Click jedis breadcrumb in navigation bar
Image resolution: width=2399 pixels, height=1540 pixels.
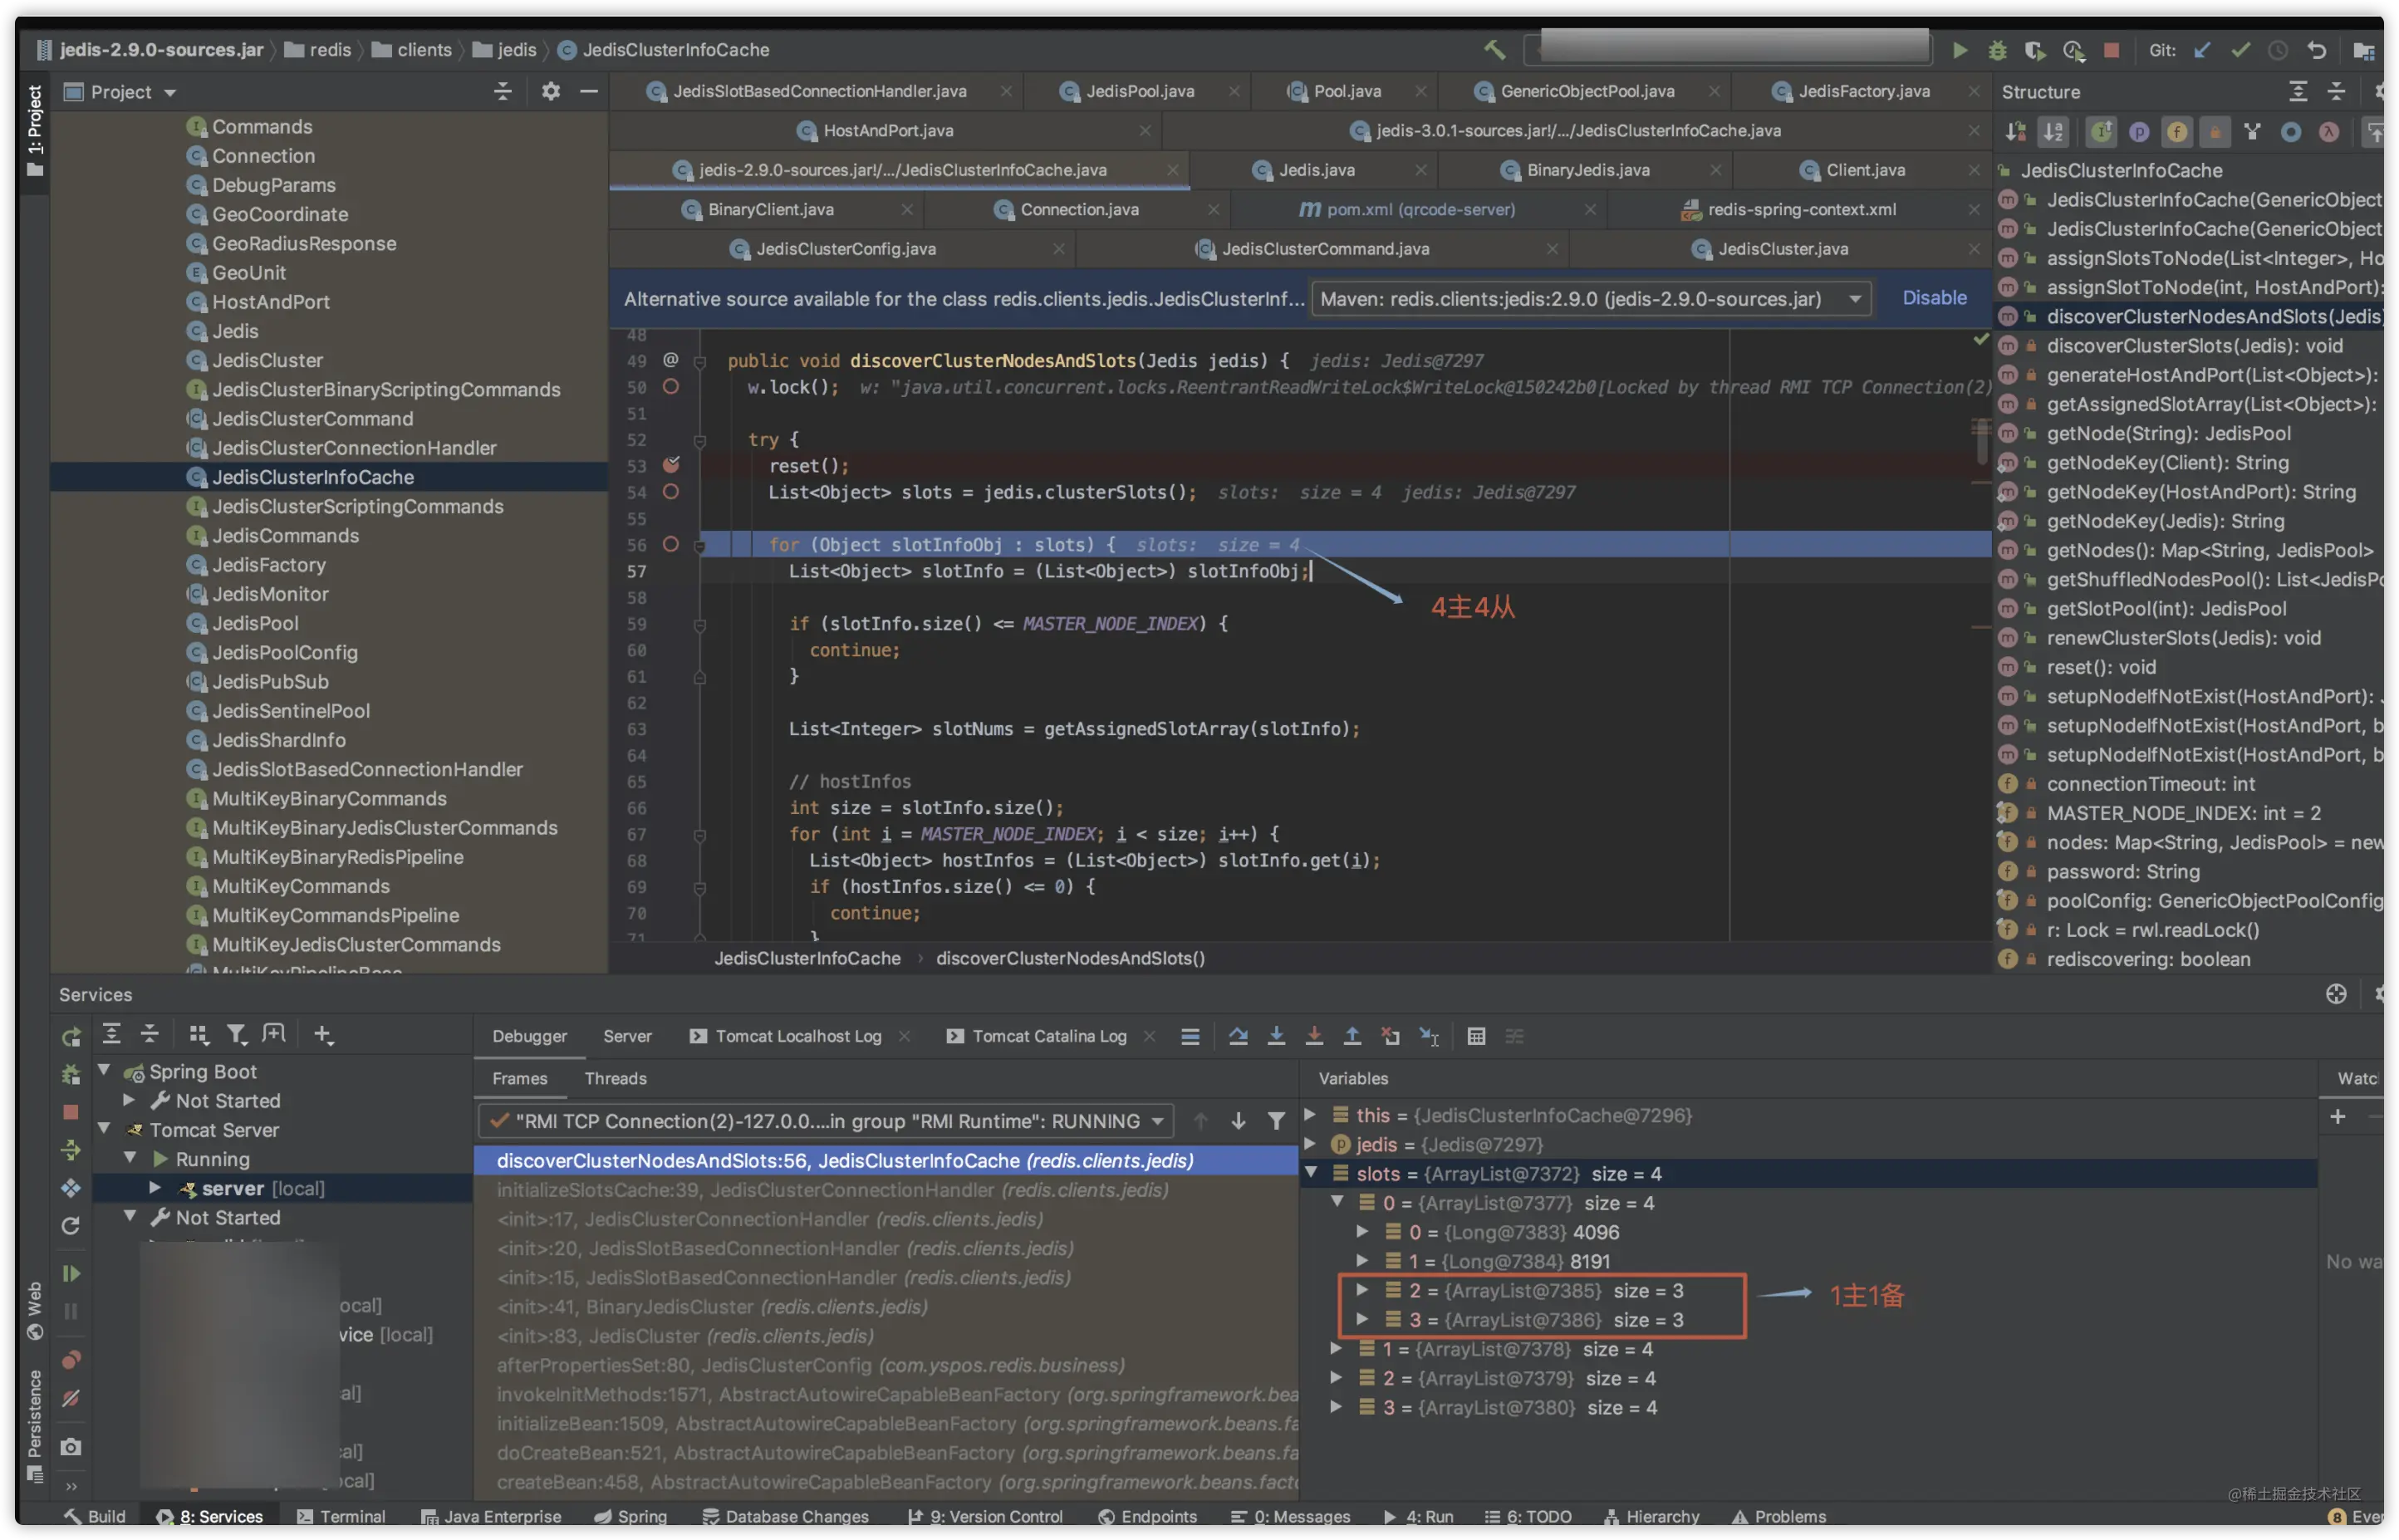tap(506, 49)
